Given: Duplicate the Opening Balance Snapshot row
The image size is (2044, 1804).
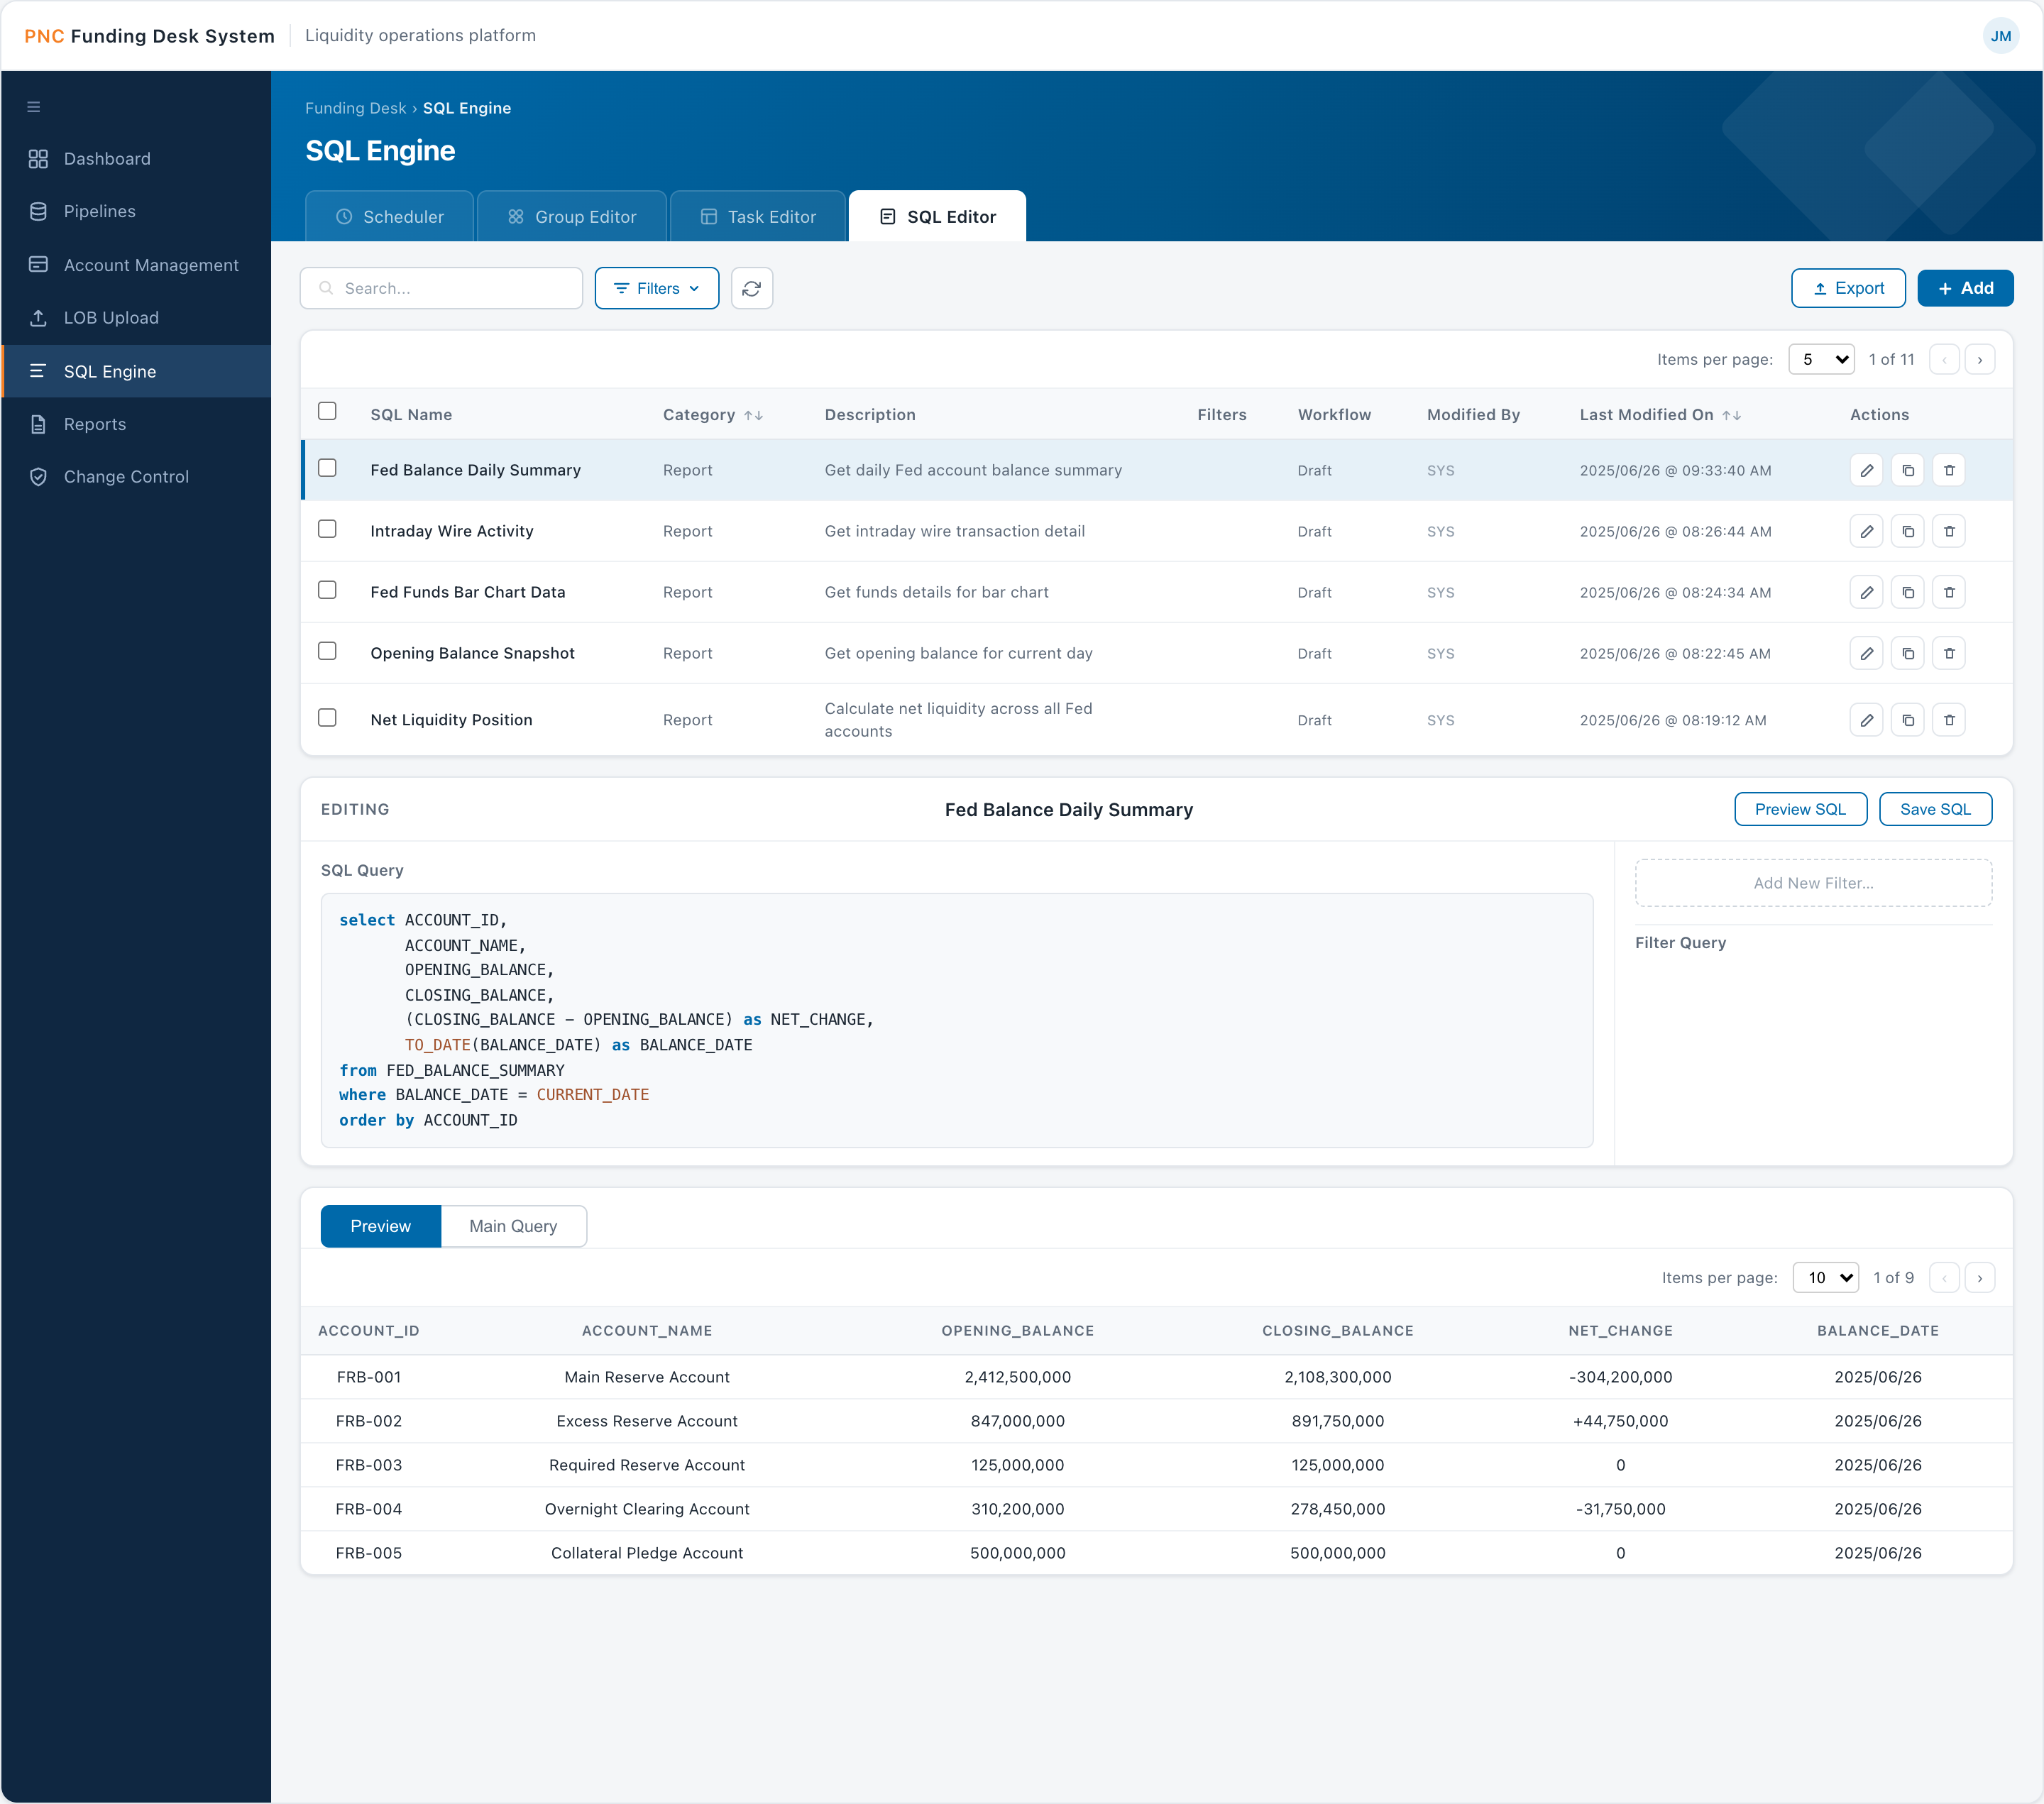Looking at the screenshot, I should 1907,653.
